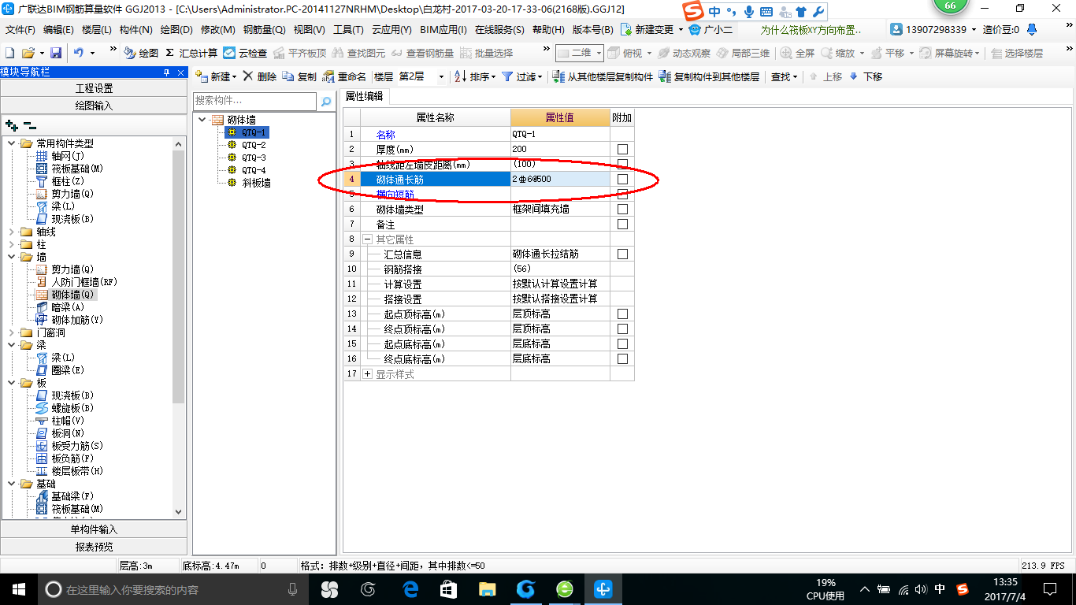1076x605 pixels.
Task: Open Windows Start menu
Action: 18,588
